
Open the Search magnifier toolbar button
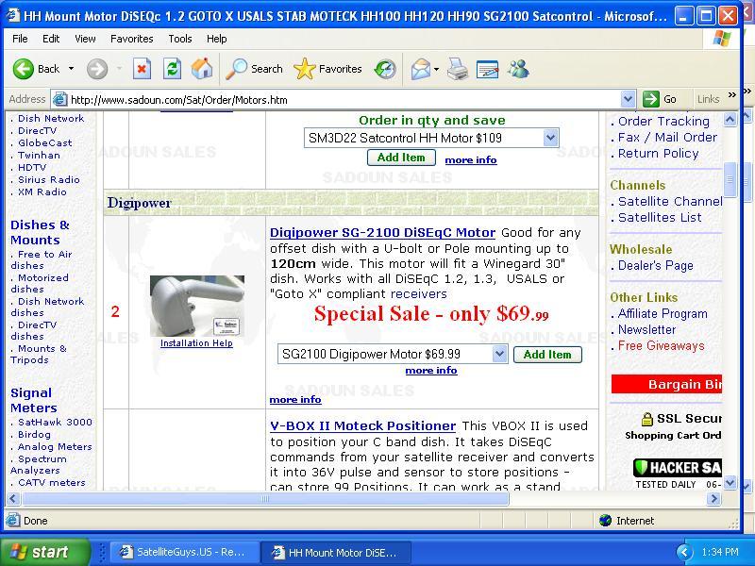(254, 69)
